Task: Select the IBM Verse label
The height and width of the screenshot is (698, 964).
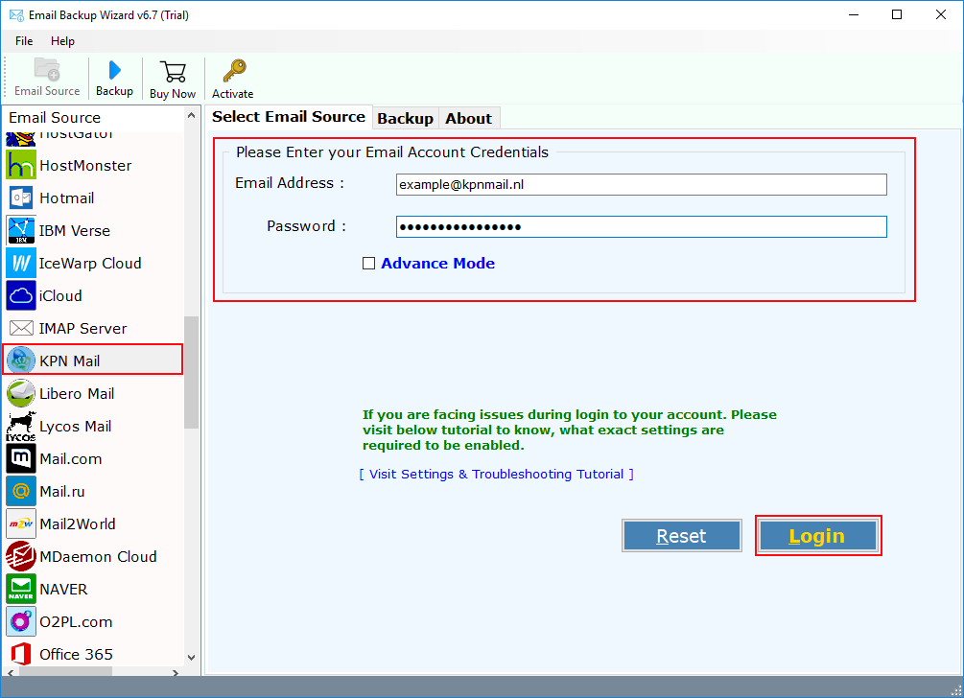Action: (x=75, y=231)
